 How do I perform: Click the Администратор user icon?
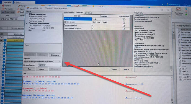[x=167, y=4]
